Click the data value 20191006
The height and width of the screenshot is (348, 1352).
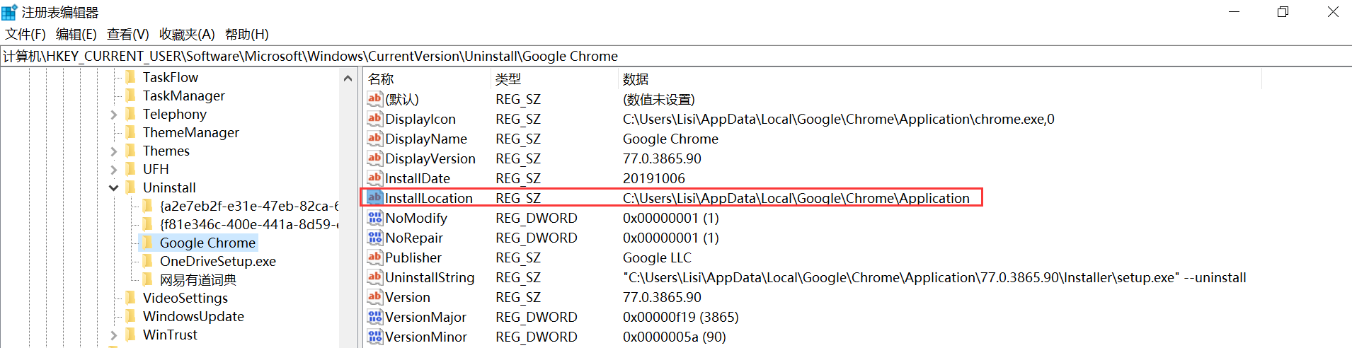[654, 178]
